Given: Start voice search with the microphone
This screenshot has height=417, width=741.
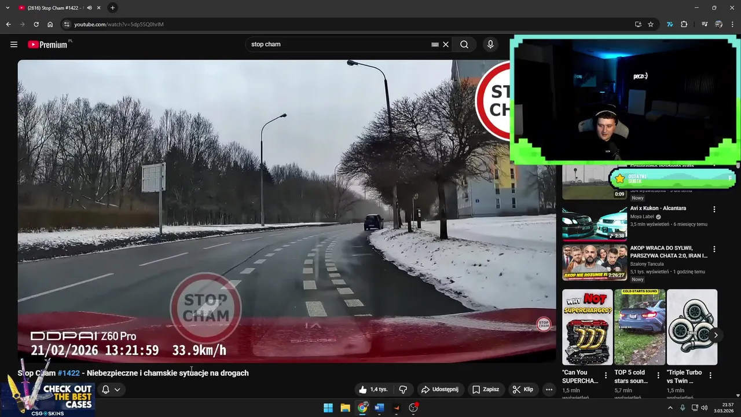Looking at the screenshot, I should click(490, 45).
